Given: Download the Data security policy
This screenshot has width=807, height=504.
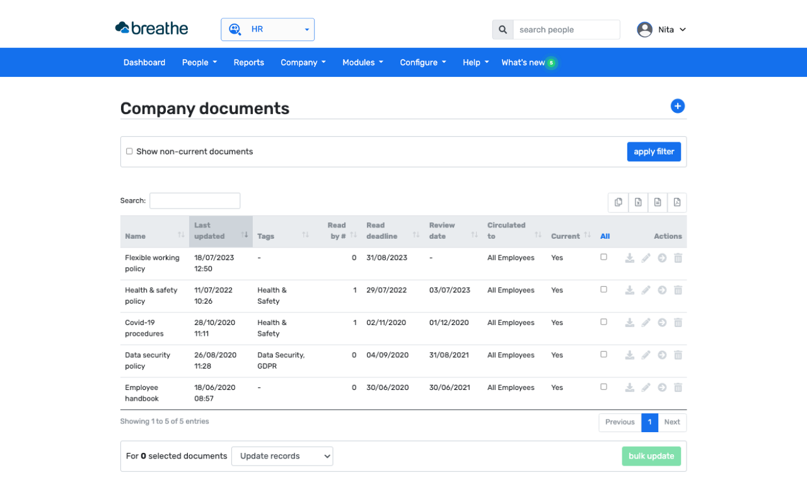Looking at the screenshot, I should [629, 355].
